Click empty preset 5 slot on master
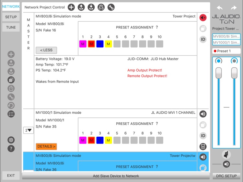The image size is (243, 182). [x=117, y=44]
